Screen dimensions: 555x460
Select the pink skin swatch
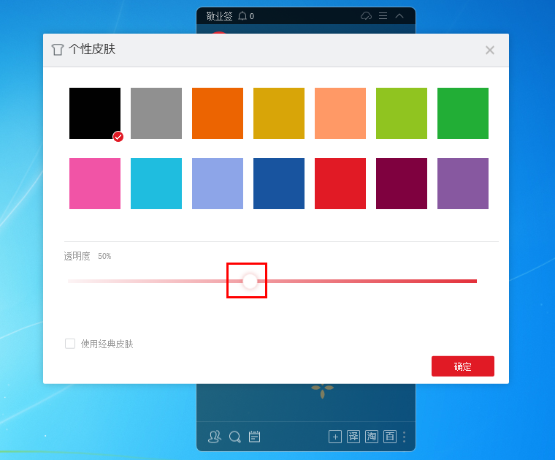click(95, 184)
